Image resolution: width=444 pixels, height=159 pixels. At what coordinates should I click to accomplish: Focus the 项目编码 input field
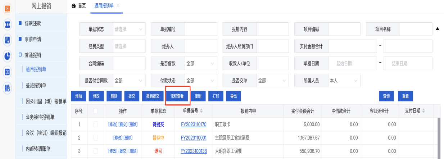pyautogui.click(x=344, y=29)
